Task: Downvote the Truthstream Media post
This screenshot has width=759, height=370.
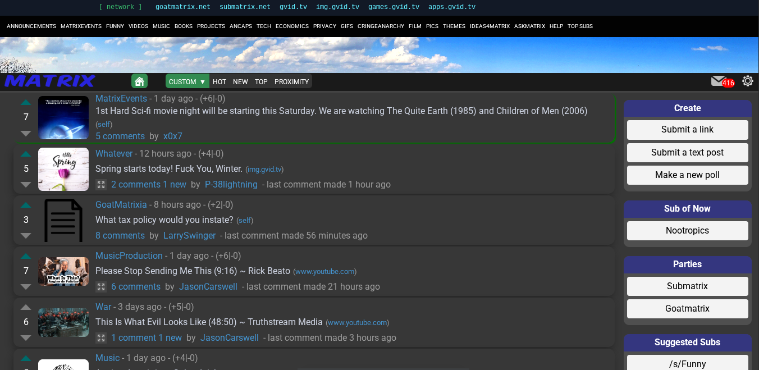Action: [x=26, y=337]
